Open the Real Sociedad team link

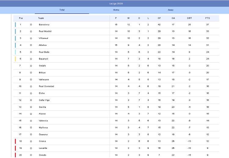pos(46,86)
